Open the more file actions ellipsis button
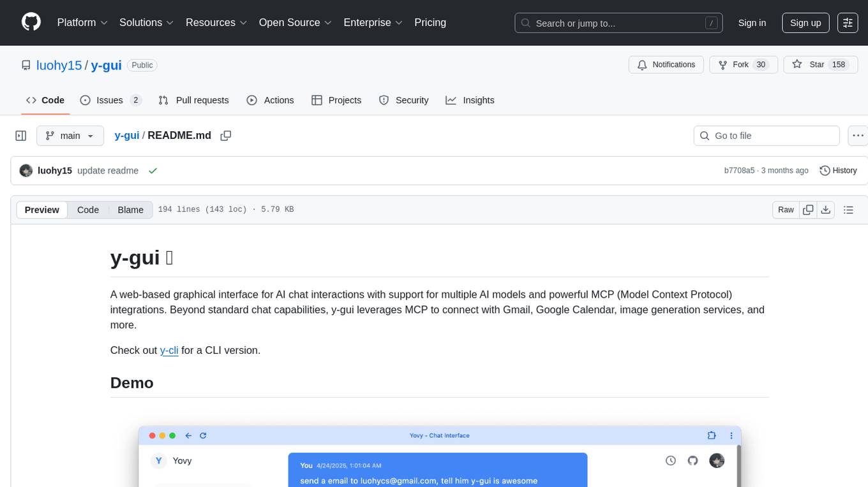Image resolution: width=868 pixels, height=487 pixels. (x=858, y=136)
